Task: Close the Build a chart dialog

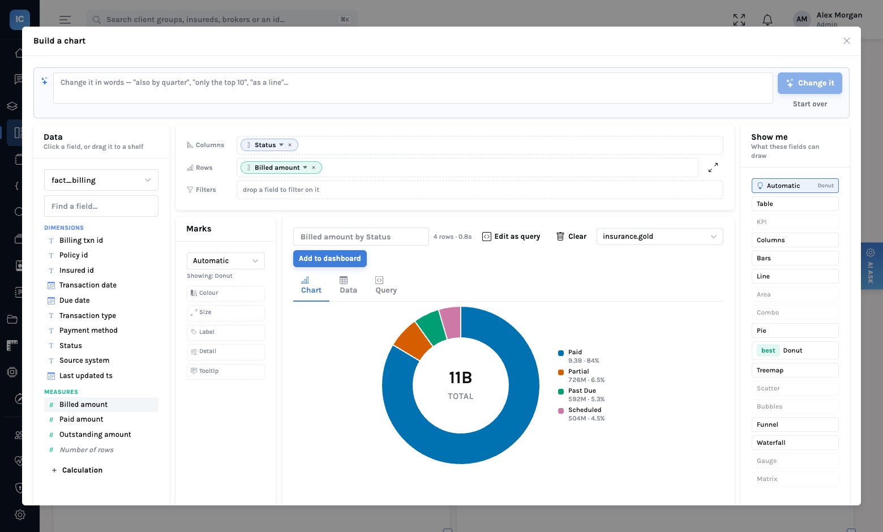Action: 847,41
